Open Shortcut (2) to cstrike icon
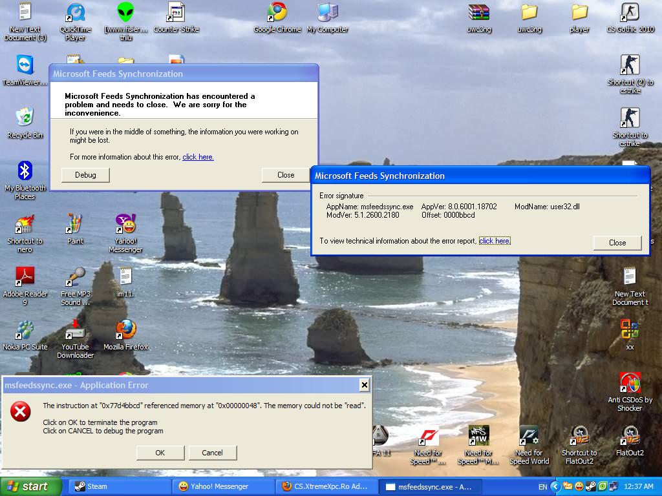This screenshot has width=662, height=496. 630,74
